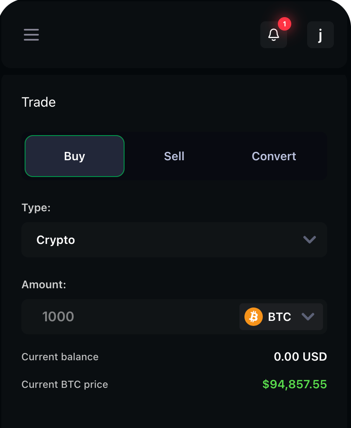Open the hamburger navigation menu
This screenshot has height=428, width=351.
[x=31, y=35]
